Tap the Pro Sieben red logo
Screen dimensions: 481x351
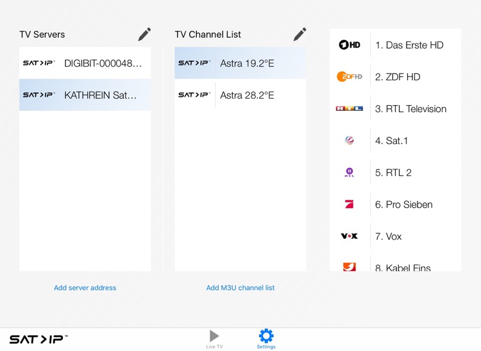click(350, 204)
